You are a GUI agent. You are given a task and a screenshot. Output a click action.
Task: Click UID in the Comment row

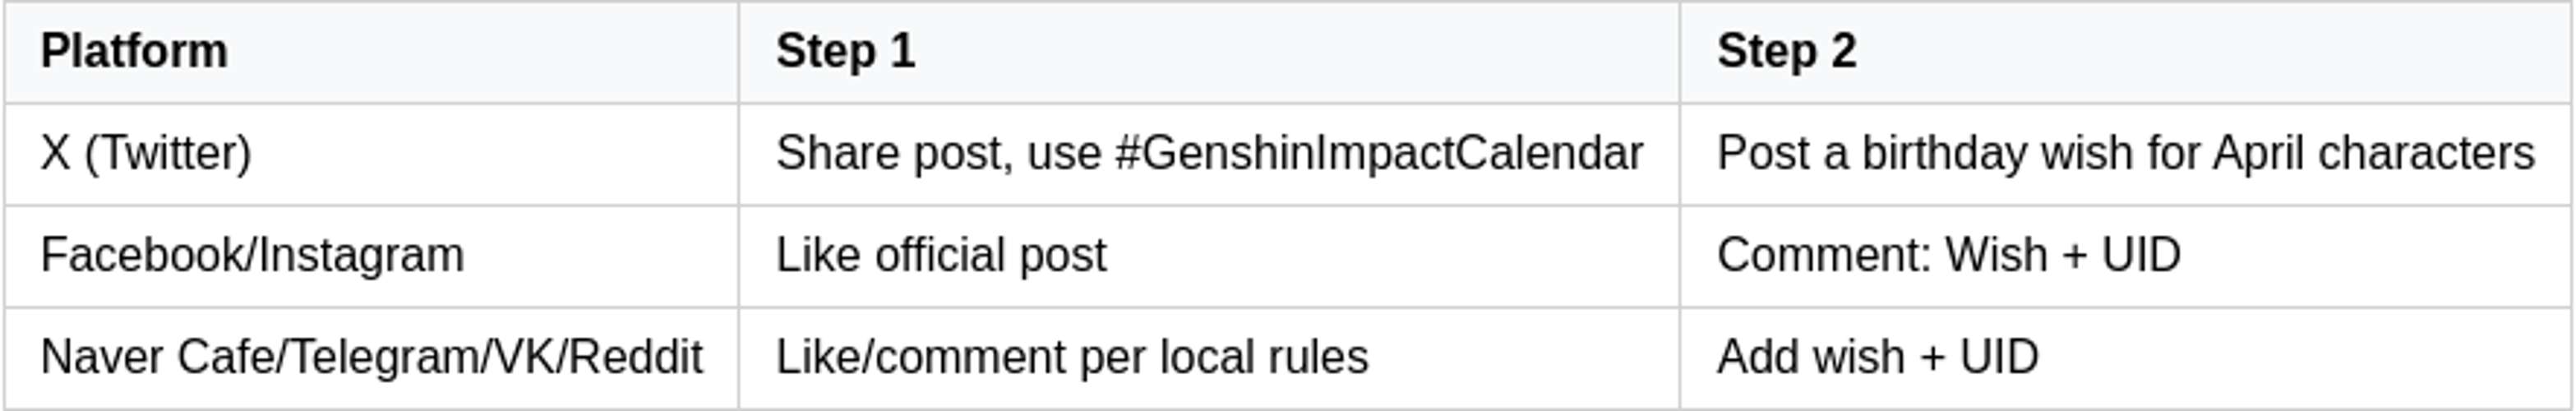pos(2140,256)
